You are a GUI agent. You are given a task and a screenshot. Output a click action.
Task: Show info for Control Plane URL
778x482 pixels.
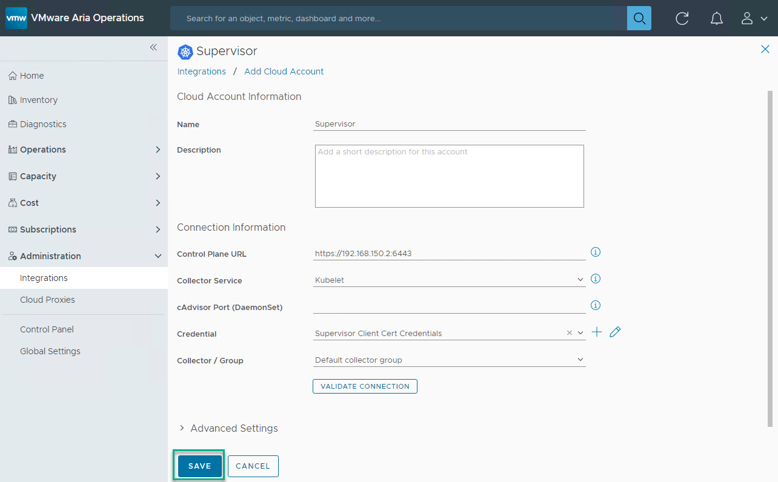596,252
